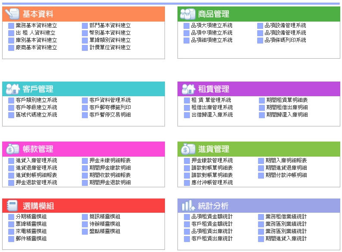This screenshot has width=342, height=252.
Task: View 進貨對帳明細報表
Action: pyautogui.click(x=36, y=175)
